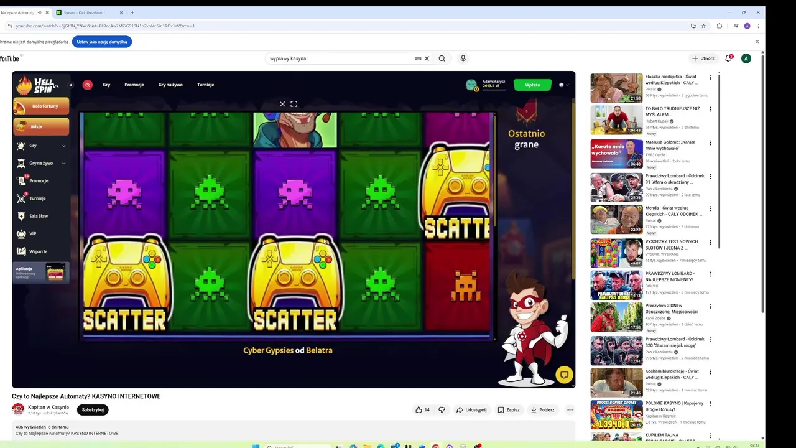Subscribe using the Subskrybuj button
The width and height of the screenshot is (796, 448).
coord(93,410)
